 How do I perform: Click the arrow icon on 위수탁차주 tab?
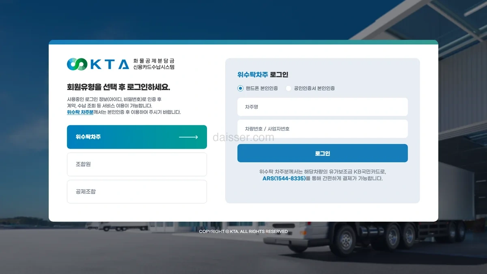(188, 137)
